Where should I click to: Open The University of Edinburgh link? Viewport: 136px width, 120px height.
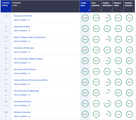(26, 91)
